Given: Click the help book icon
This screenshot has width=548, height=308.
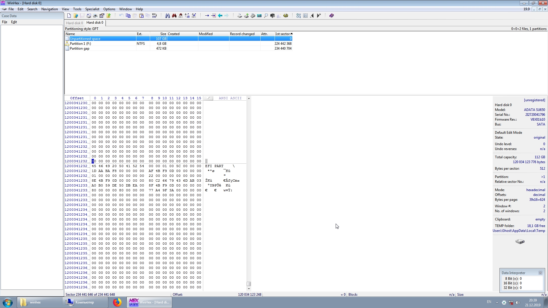Looking at the screenshot, I should (x=331, y=16).
